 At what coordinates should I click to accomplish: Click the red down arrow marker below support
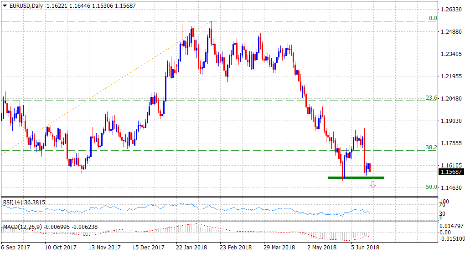(373, 184)
